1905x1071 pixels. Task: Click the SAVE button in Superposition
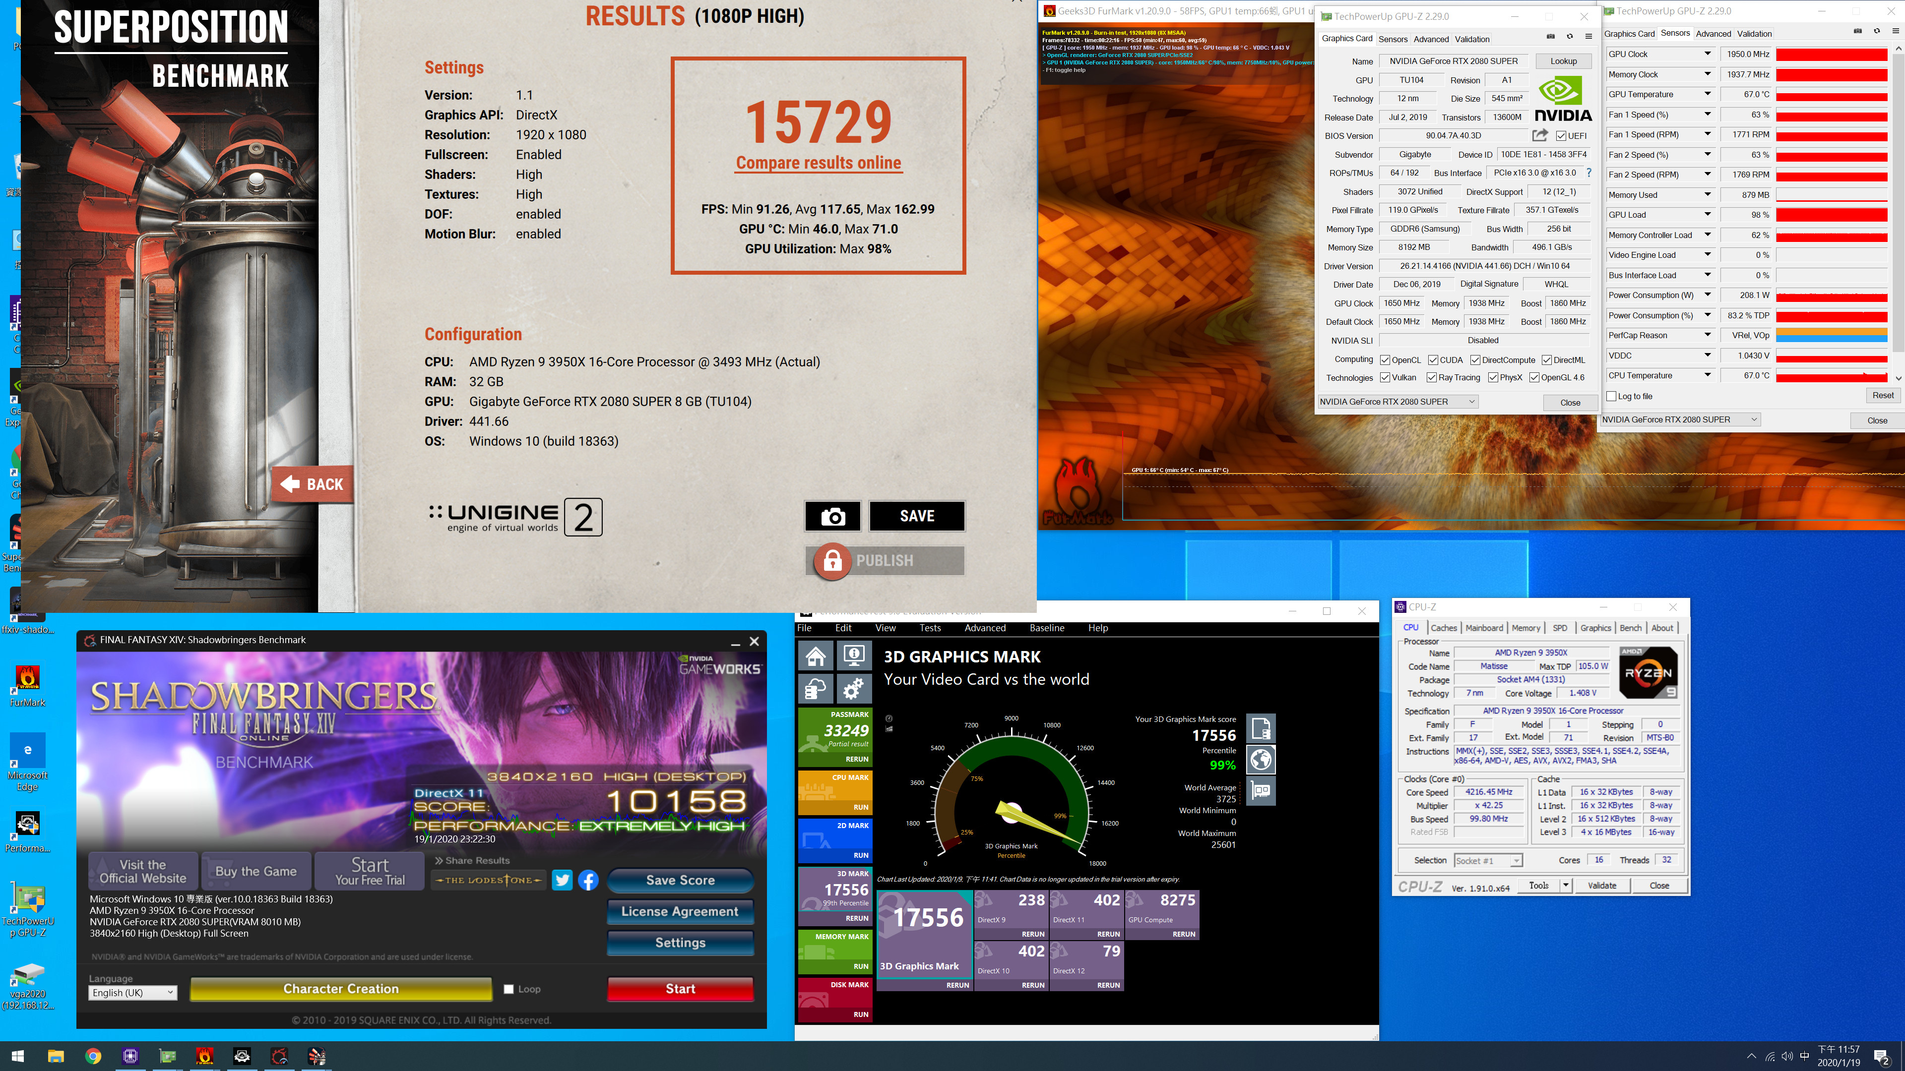tap(917, 516)
